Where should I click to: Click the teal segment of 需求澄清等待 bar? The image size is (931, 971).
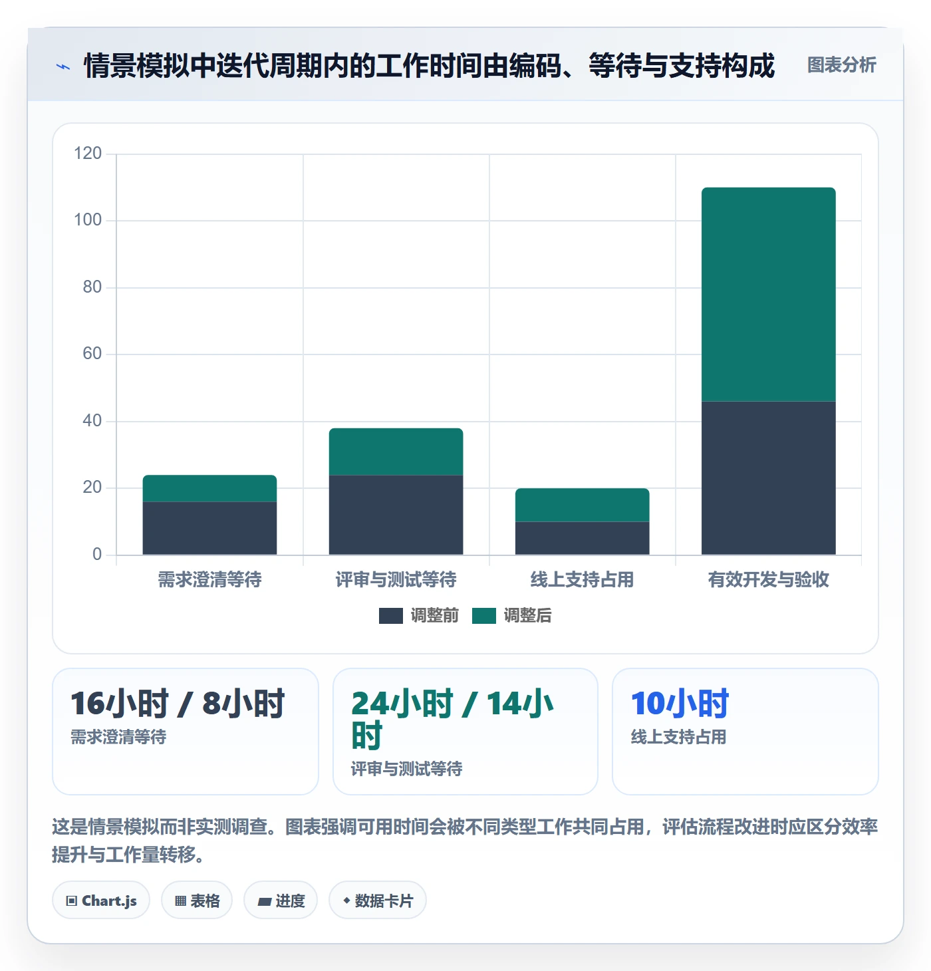(210, 488)
